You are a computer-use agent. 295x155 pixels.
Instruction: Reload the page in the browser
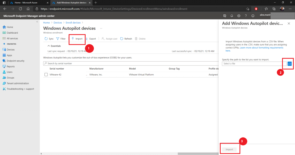coord(20,9)
